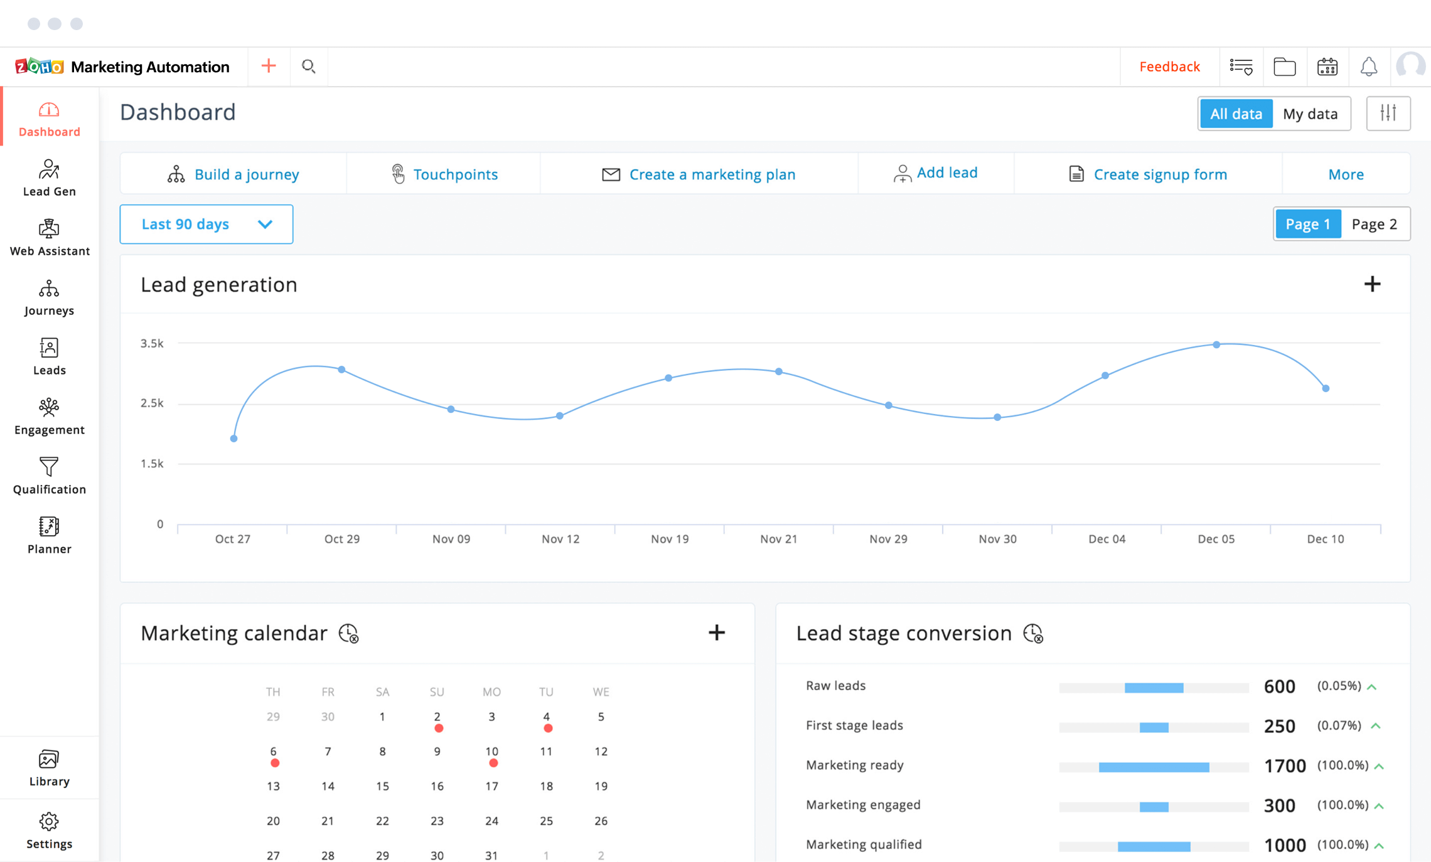The height and width of the screenshot is (862, 1431).
Task: Navigate to Leads section
Action: click(49, 358)
